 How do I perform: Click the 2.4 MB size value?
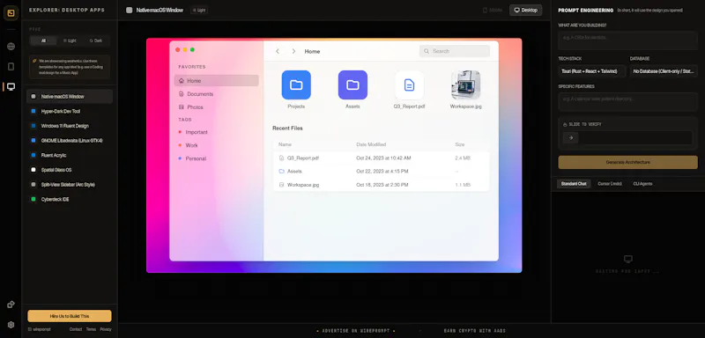coord(463,158)
